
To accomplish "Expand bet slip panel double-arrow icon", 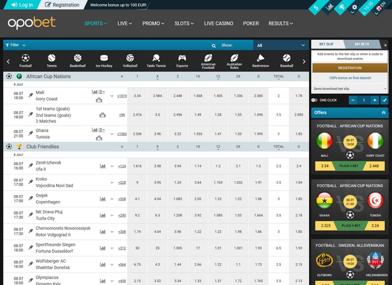I will (386, 45).
